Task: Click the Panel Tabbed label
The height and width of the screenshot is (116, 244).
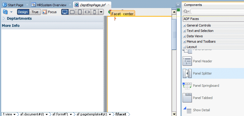Action: [x=203, y=98]
